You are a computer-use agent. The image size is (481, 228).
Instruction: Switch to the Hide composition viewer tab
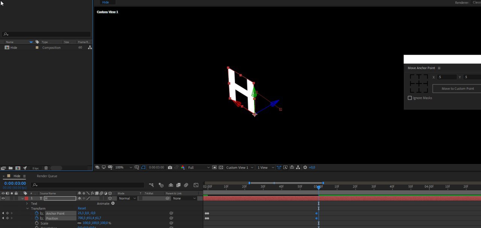tap(106, 2)
